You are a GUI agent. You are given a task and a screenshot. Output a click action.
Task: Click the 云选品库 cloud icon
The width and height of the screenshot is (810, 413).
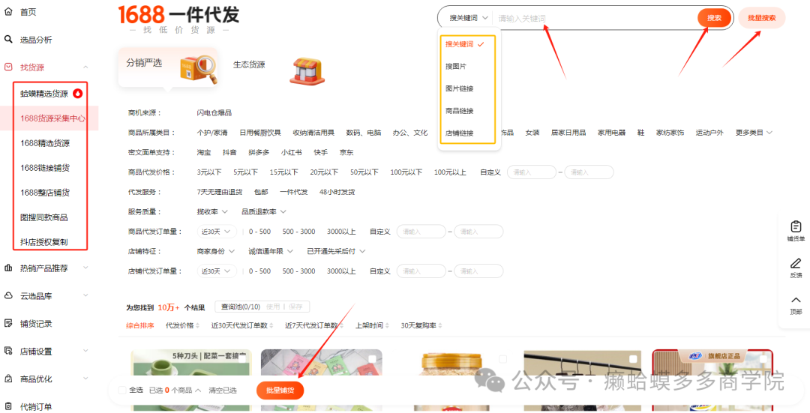point(8,296)
